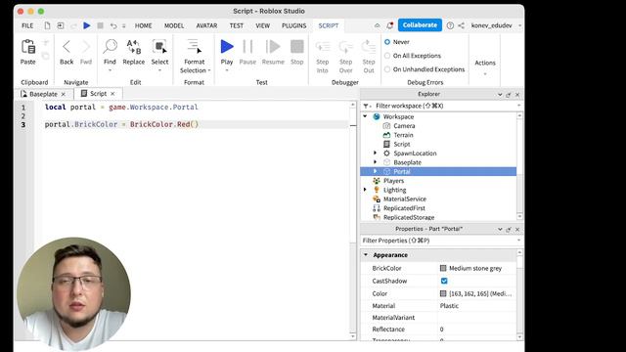Switch to the Baseplate document tab

click(43, 94)
